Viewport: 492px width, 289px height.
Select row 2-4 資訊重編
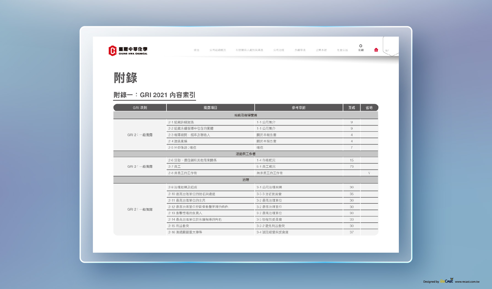click(x=272, y=141)
